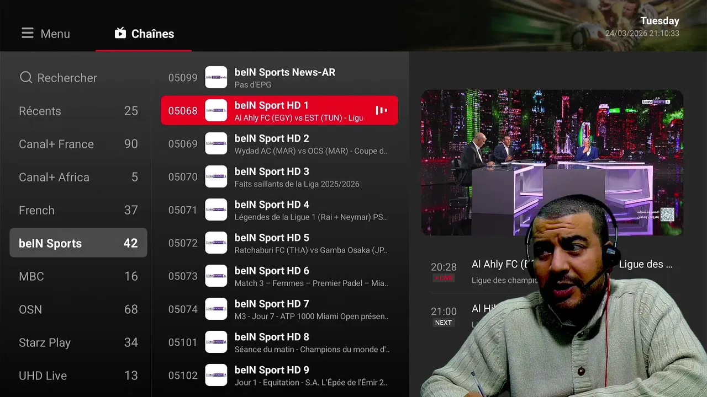This screenshot has width=707, height=397.
Task: Click beIN Sport HD 6 channel logo
Action: click(x=216, y=276)
